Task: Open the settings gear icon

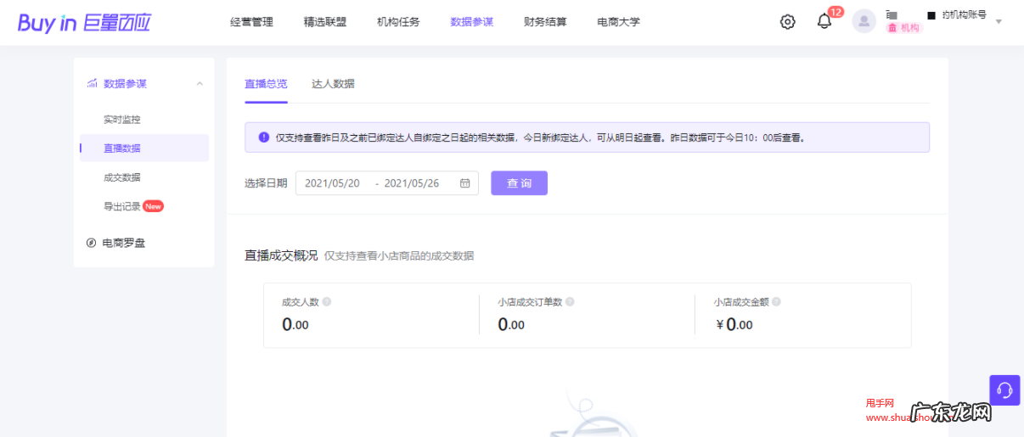Action: (x=787, y=22)
